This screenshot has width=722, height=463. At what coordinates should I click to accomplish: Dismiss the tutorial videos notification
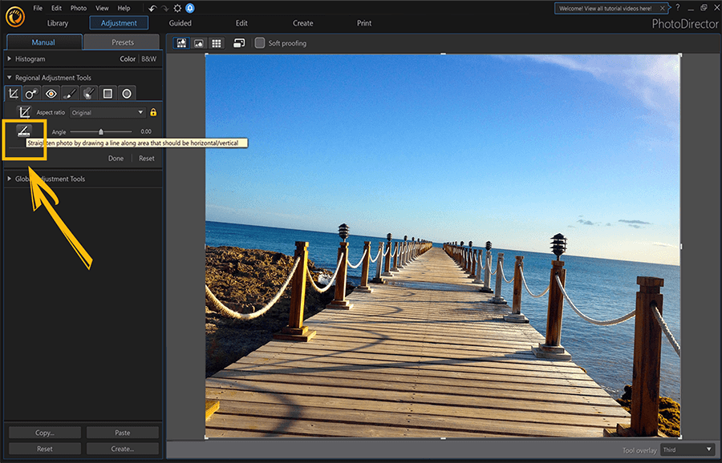(663, 7)
